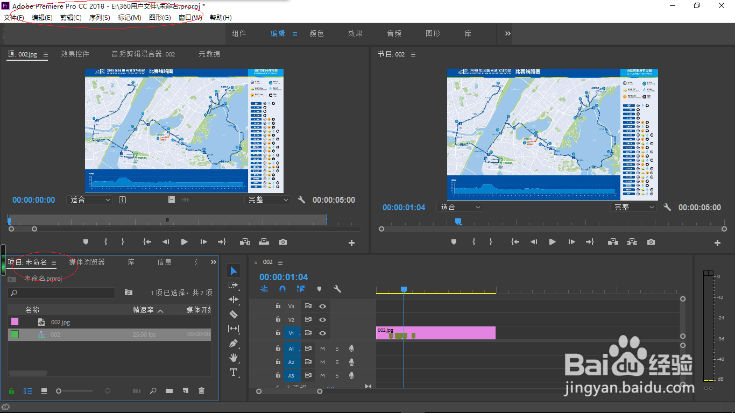The height and width of the screenshot is (413, 735).
Task: Export frame from Source monitor camera icon
Action: click(x=283, y=242)
